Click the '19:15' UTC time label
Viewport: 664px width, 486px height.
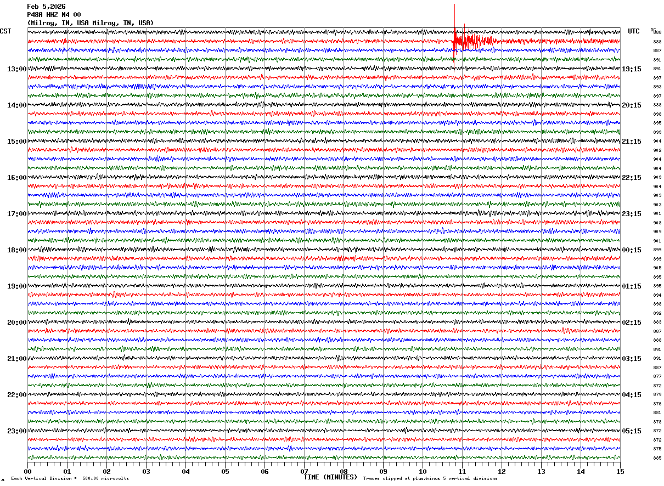pos(632,69)
